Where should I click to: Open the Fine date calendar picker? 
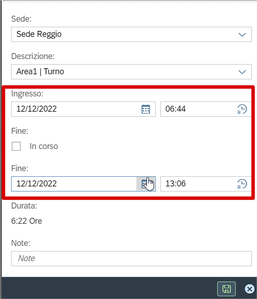point(146,184)
